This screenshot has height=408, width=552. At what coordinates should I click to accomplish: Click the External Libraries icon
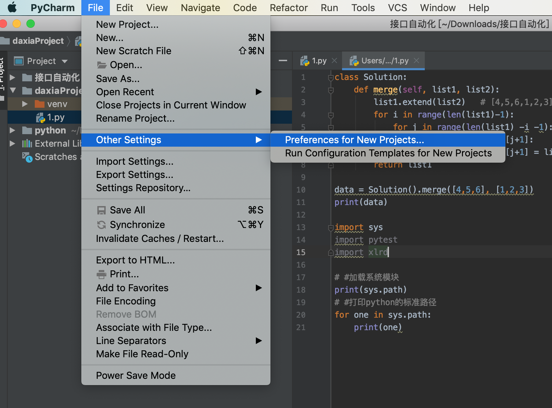click(x=27, y=144)
